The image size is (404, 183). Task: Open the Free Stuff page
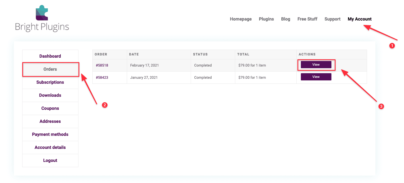point(307,19)
